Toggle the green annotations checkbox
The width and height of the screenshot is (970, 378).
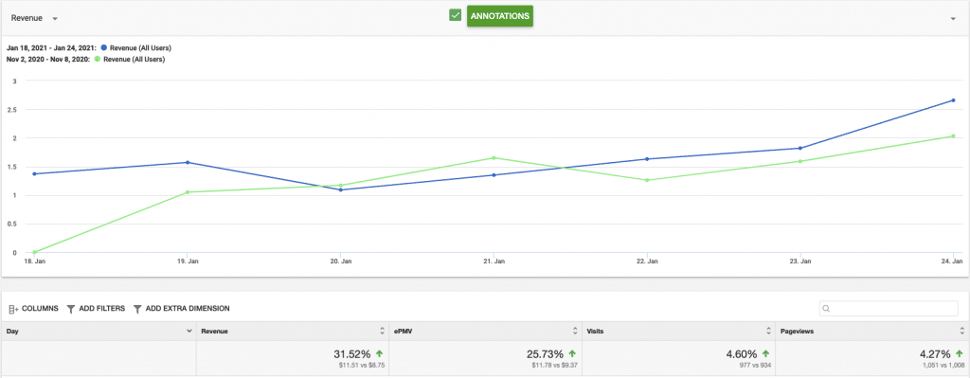click(x=456, y=15)
